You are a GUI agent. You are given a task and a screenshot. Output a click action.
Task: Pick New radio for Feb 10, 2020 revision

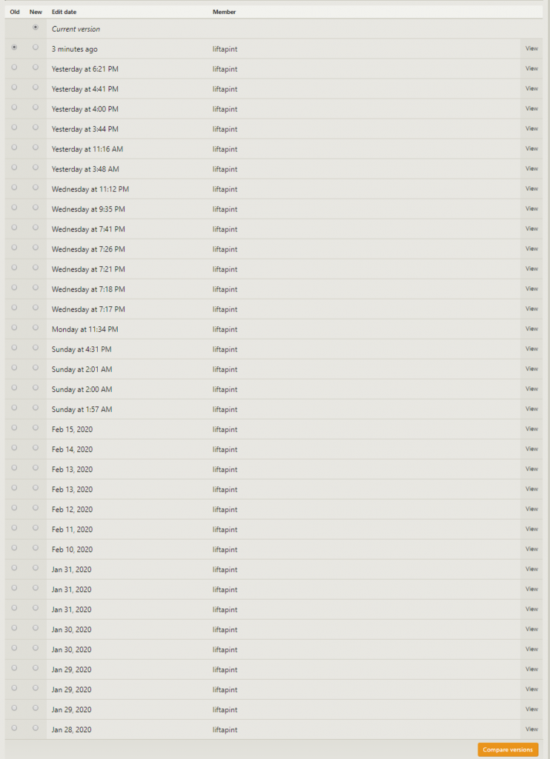coord(36,548)
